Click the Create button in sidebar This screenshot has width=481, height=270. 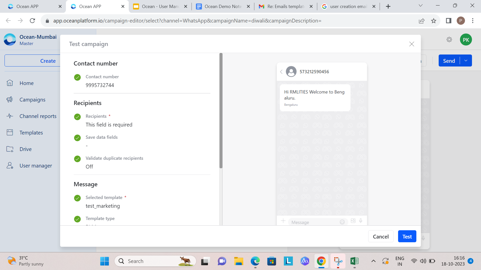click(x=48, y=61)
